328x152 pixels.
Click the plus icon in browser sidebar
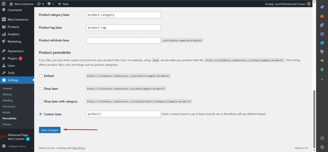pyautogui.click(x=322, y=79)
